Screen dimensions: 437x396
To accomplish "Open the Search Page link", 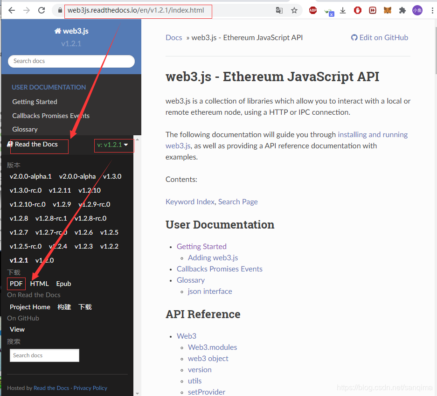I will tap(238, 202).
